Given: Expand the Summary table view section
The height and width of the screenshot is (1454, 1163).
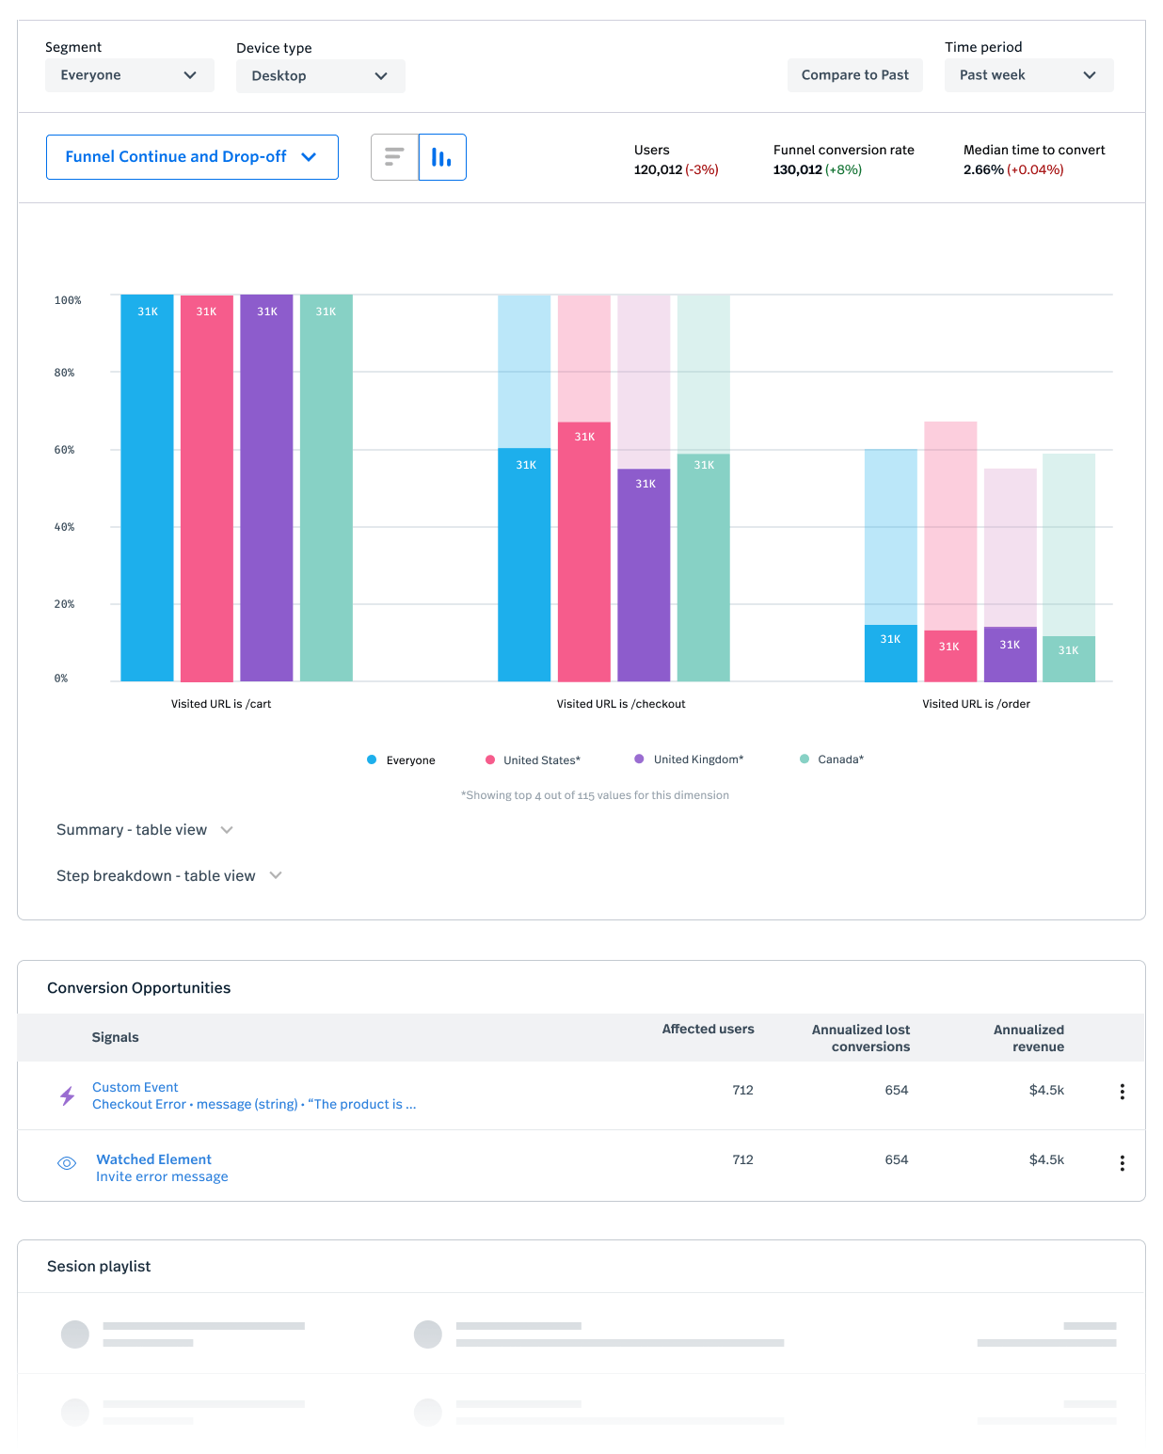Looking at the screenshot, I should click(x=144, y=830).
